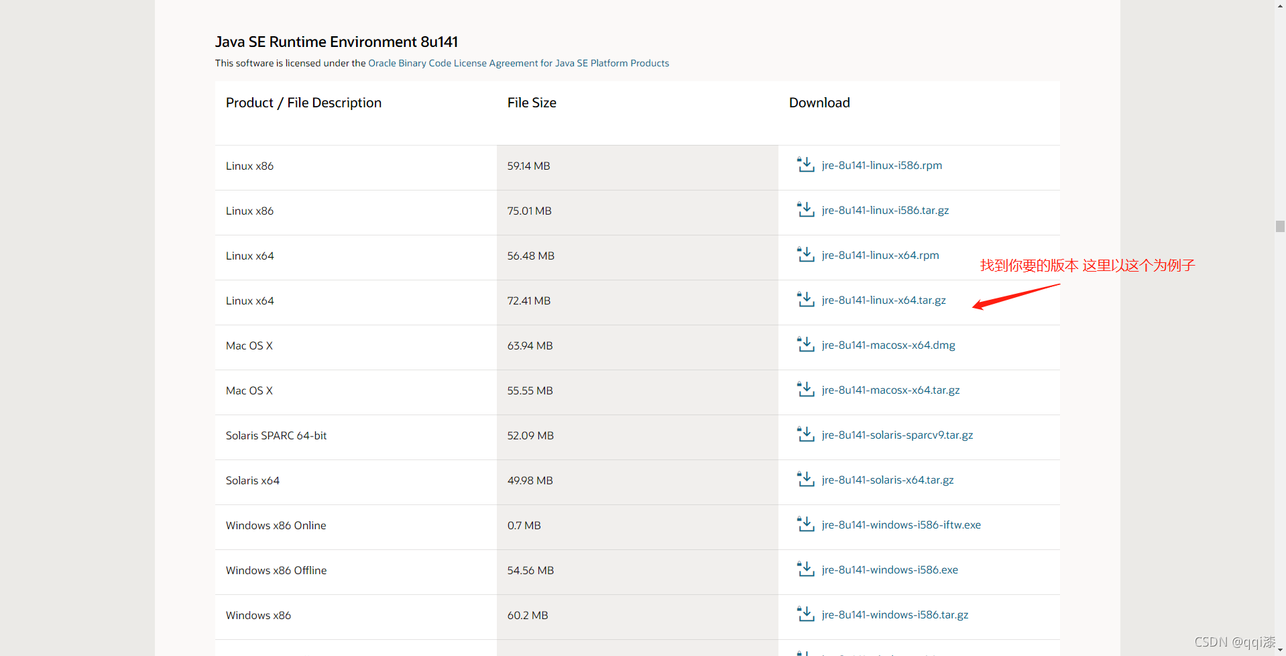Click the jre-8u141-linux-i586.rpm link
This screenshot has height=656, width=1286.
pos(882,166)
